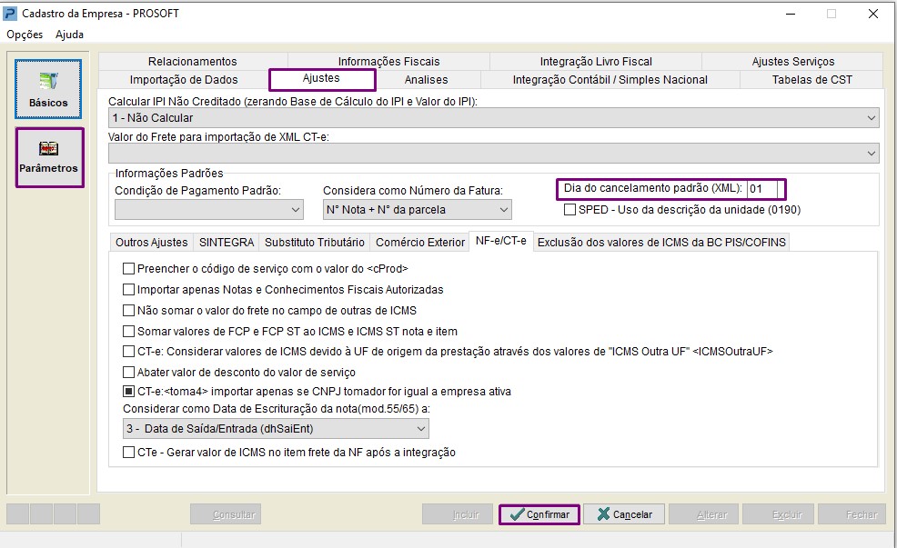Expand 'Valor do Frete para importação de XML CT-e' dropdown
897x548 pixels.
(494, 154)
